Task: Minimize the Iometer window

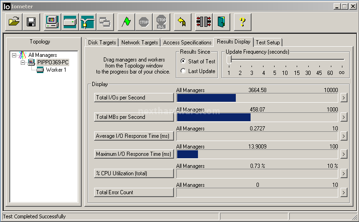Action: click(336, 6)
